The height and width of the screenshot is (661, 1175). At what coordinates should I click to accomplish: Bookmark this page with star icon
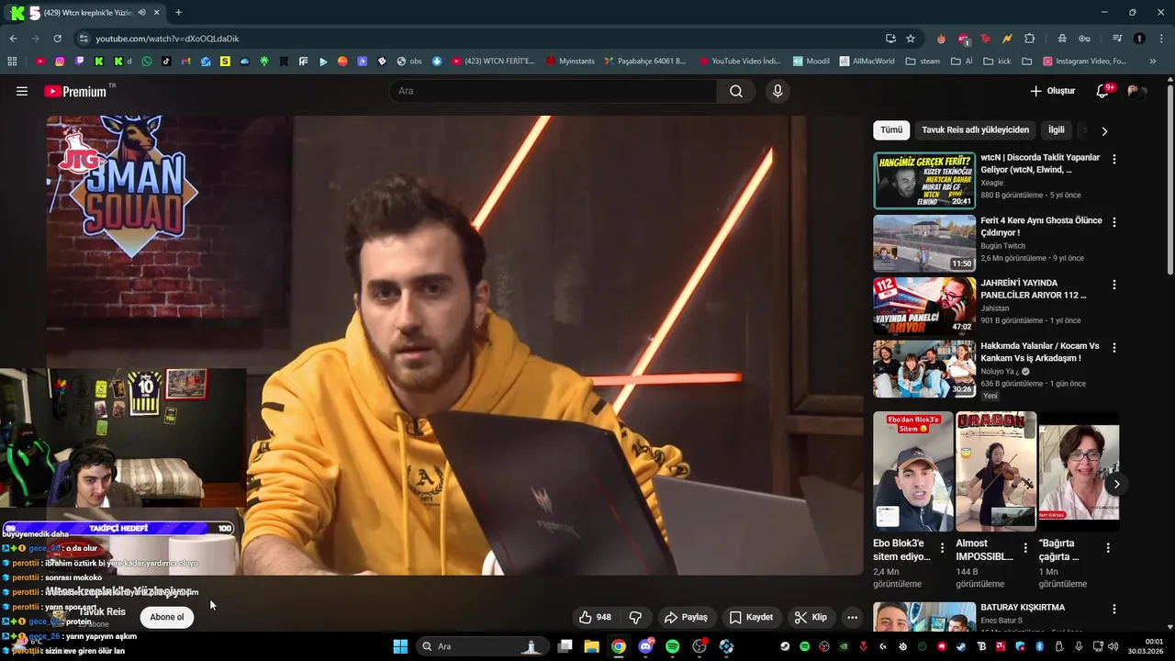tap(911, 39)
